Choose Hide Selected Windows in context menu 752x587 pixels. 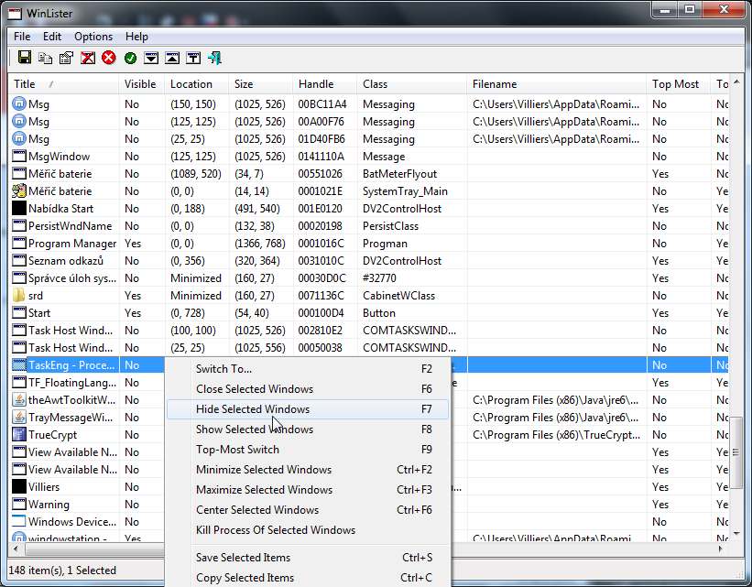(x=308, y=409)
